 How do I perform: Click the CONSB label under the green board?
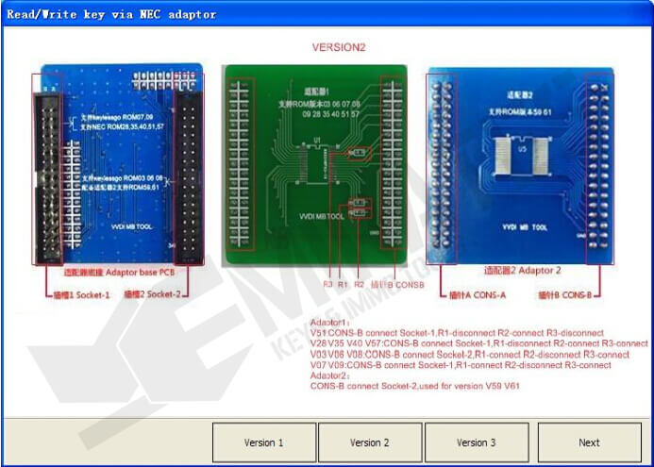pyautogui.click(x=397, y=285)
